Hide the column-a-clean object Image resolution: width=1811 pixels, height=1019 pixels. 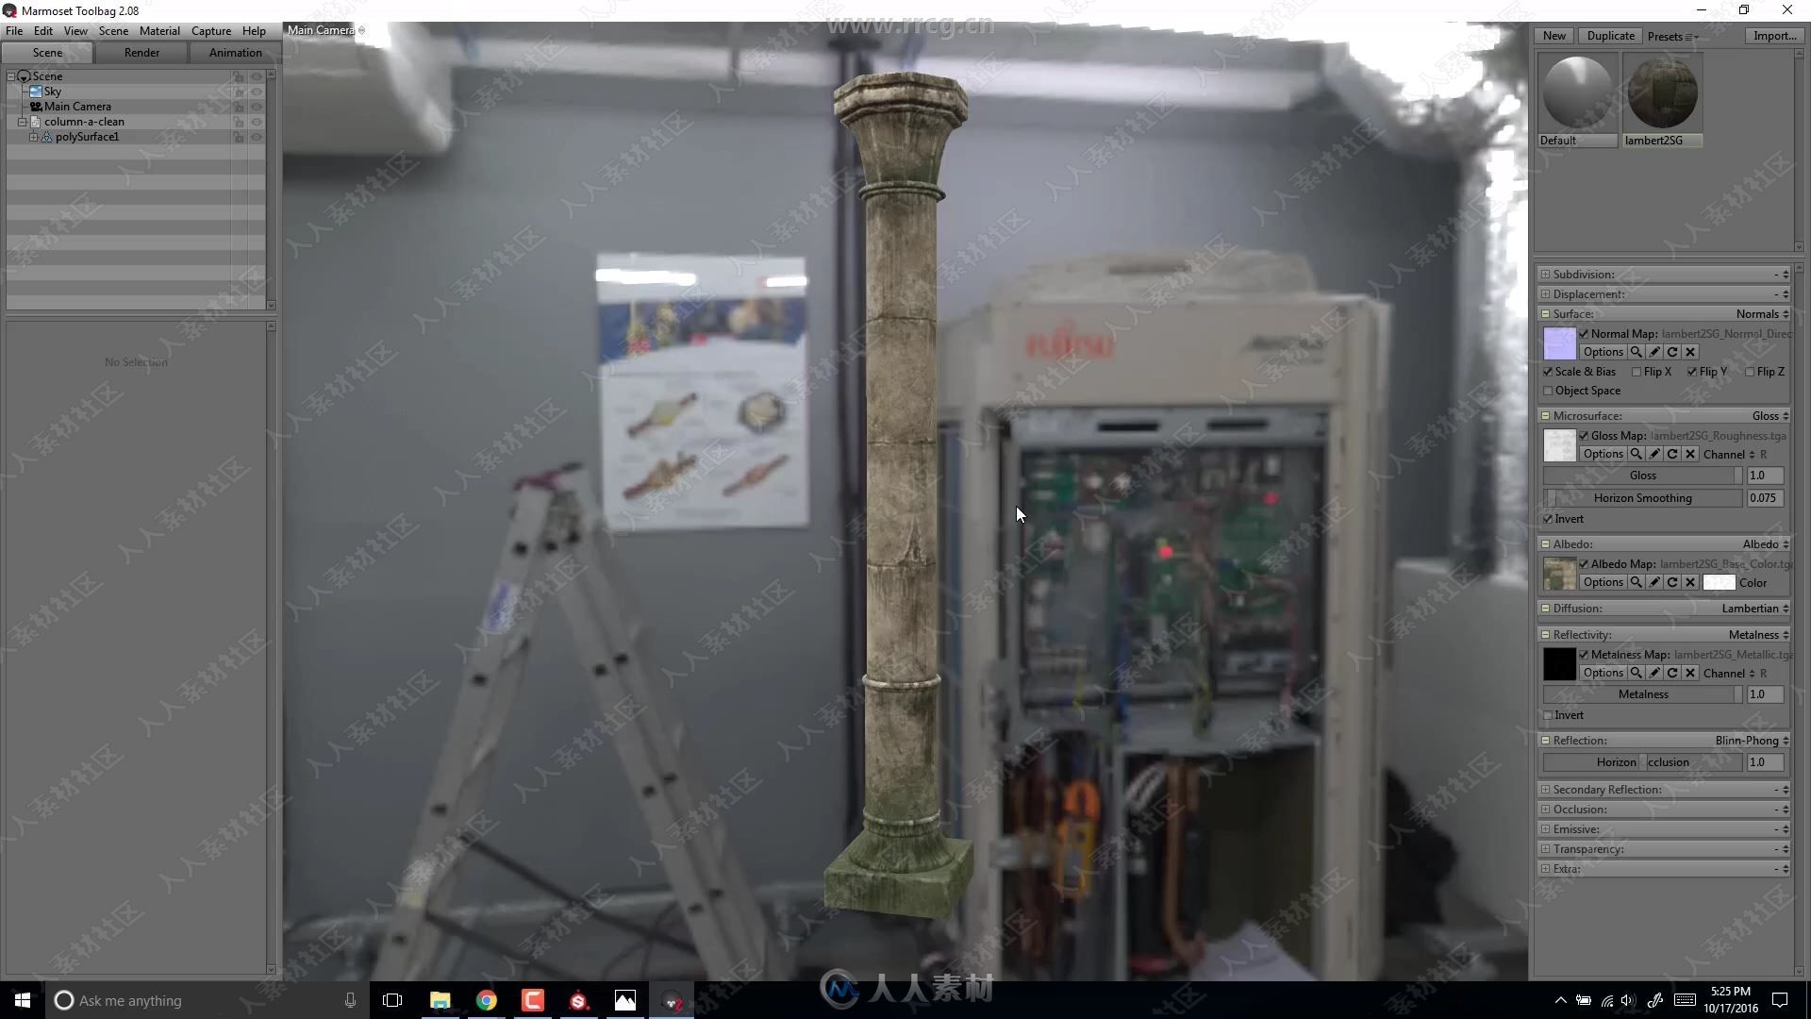(x=257, y=122)
